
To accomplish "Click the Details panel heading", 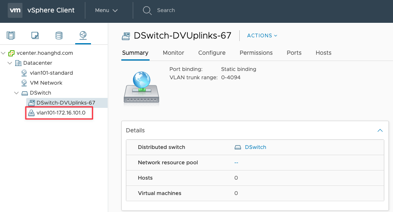I will coord(135,130).
